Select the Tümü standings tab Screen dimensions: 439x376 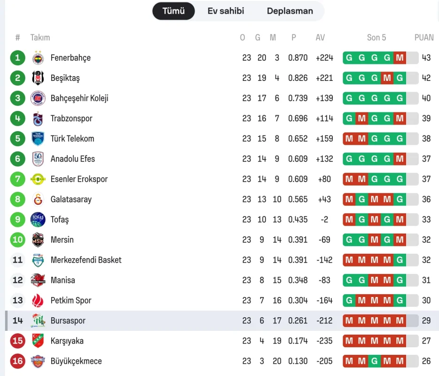point(173,11)
